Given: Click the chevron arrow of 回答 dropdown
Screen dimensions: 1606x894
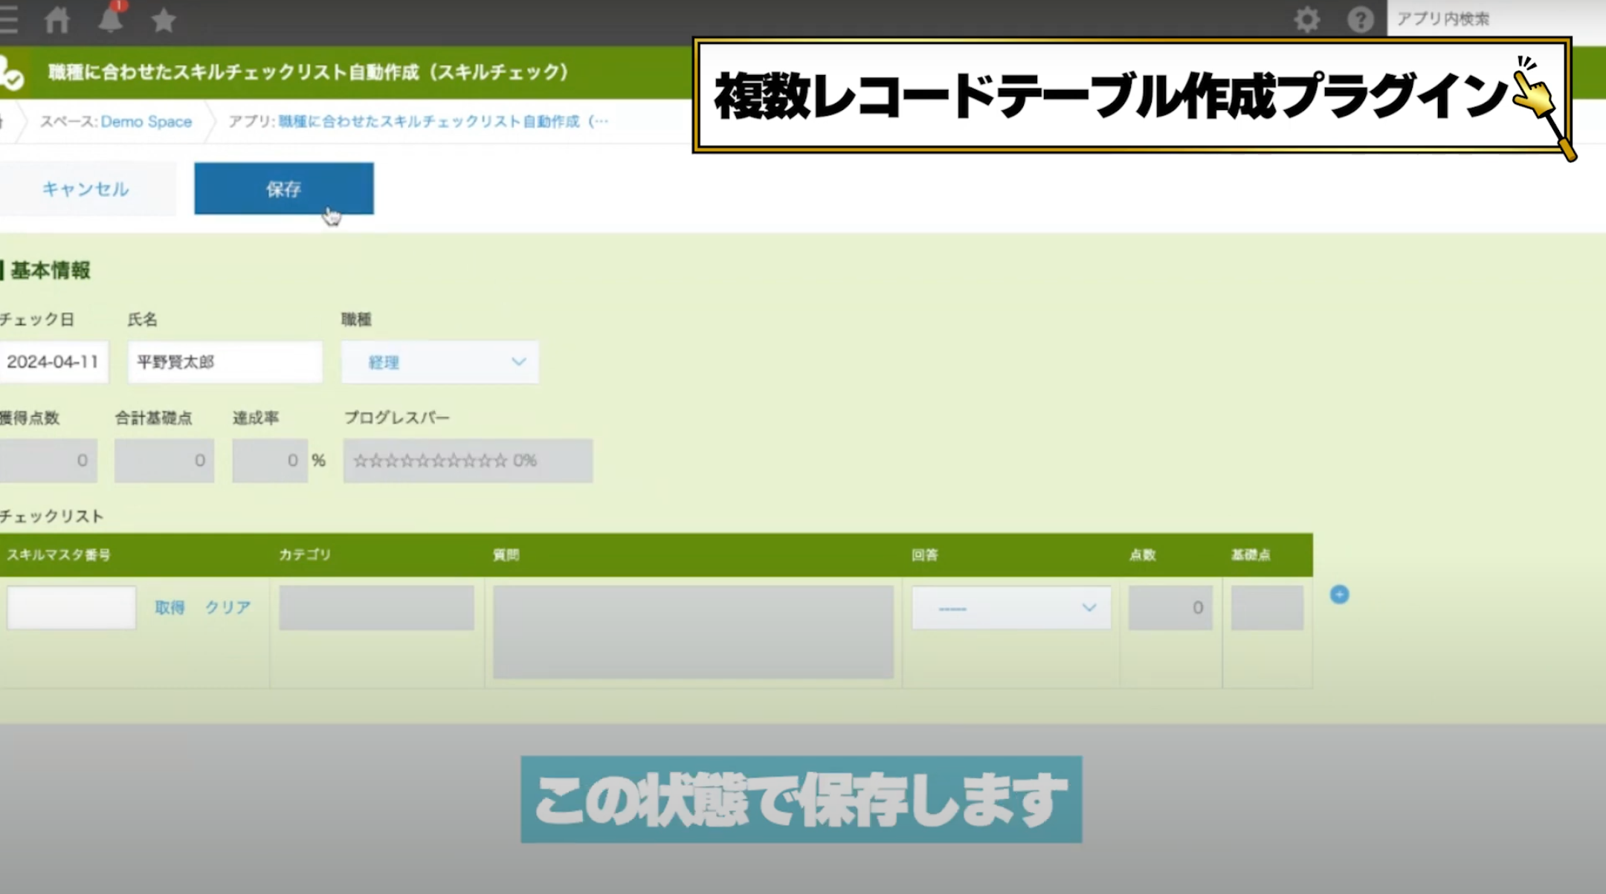Looking at the screenshot, I should tap(1089, 608).
